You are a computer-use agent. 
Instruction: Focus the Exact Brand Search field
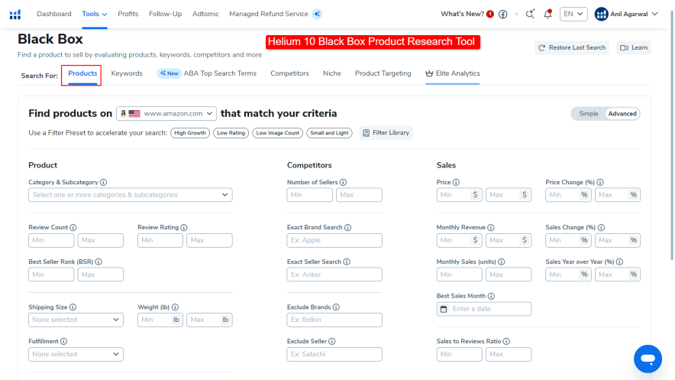[x=334, y=240]
